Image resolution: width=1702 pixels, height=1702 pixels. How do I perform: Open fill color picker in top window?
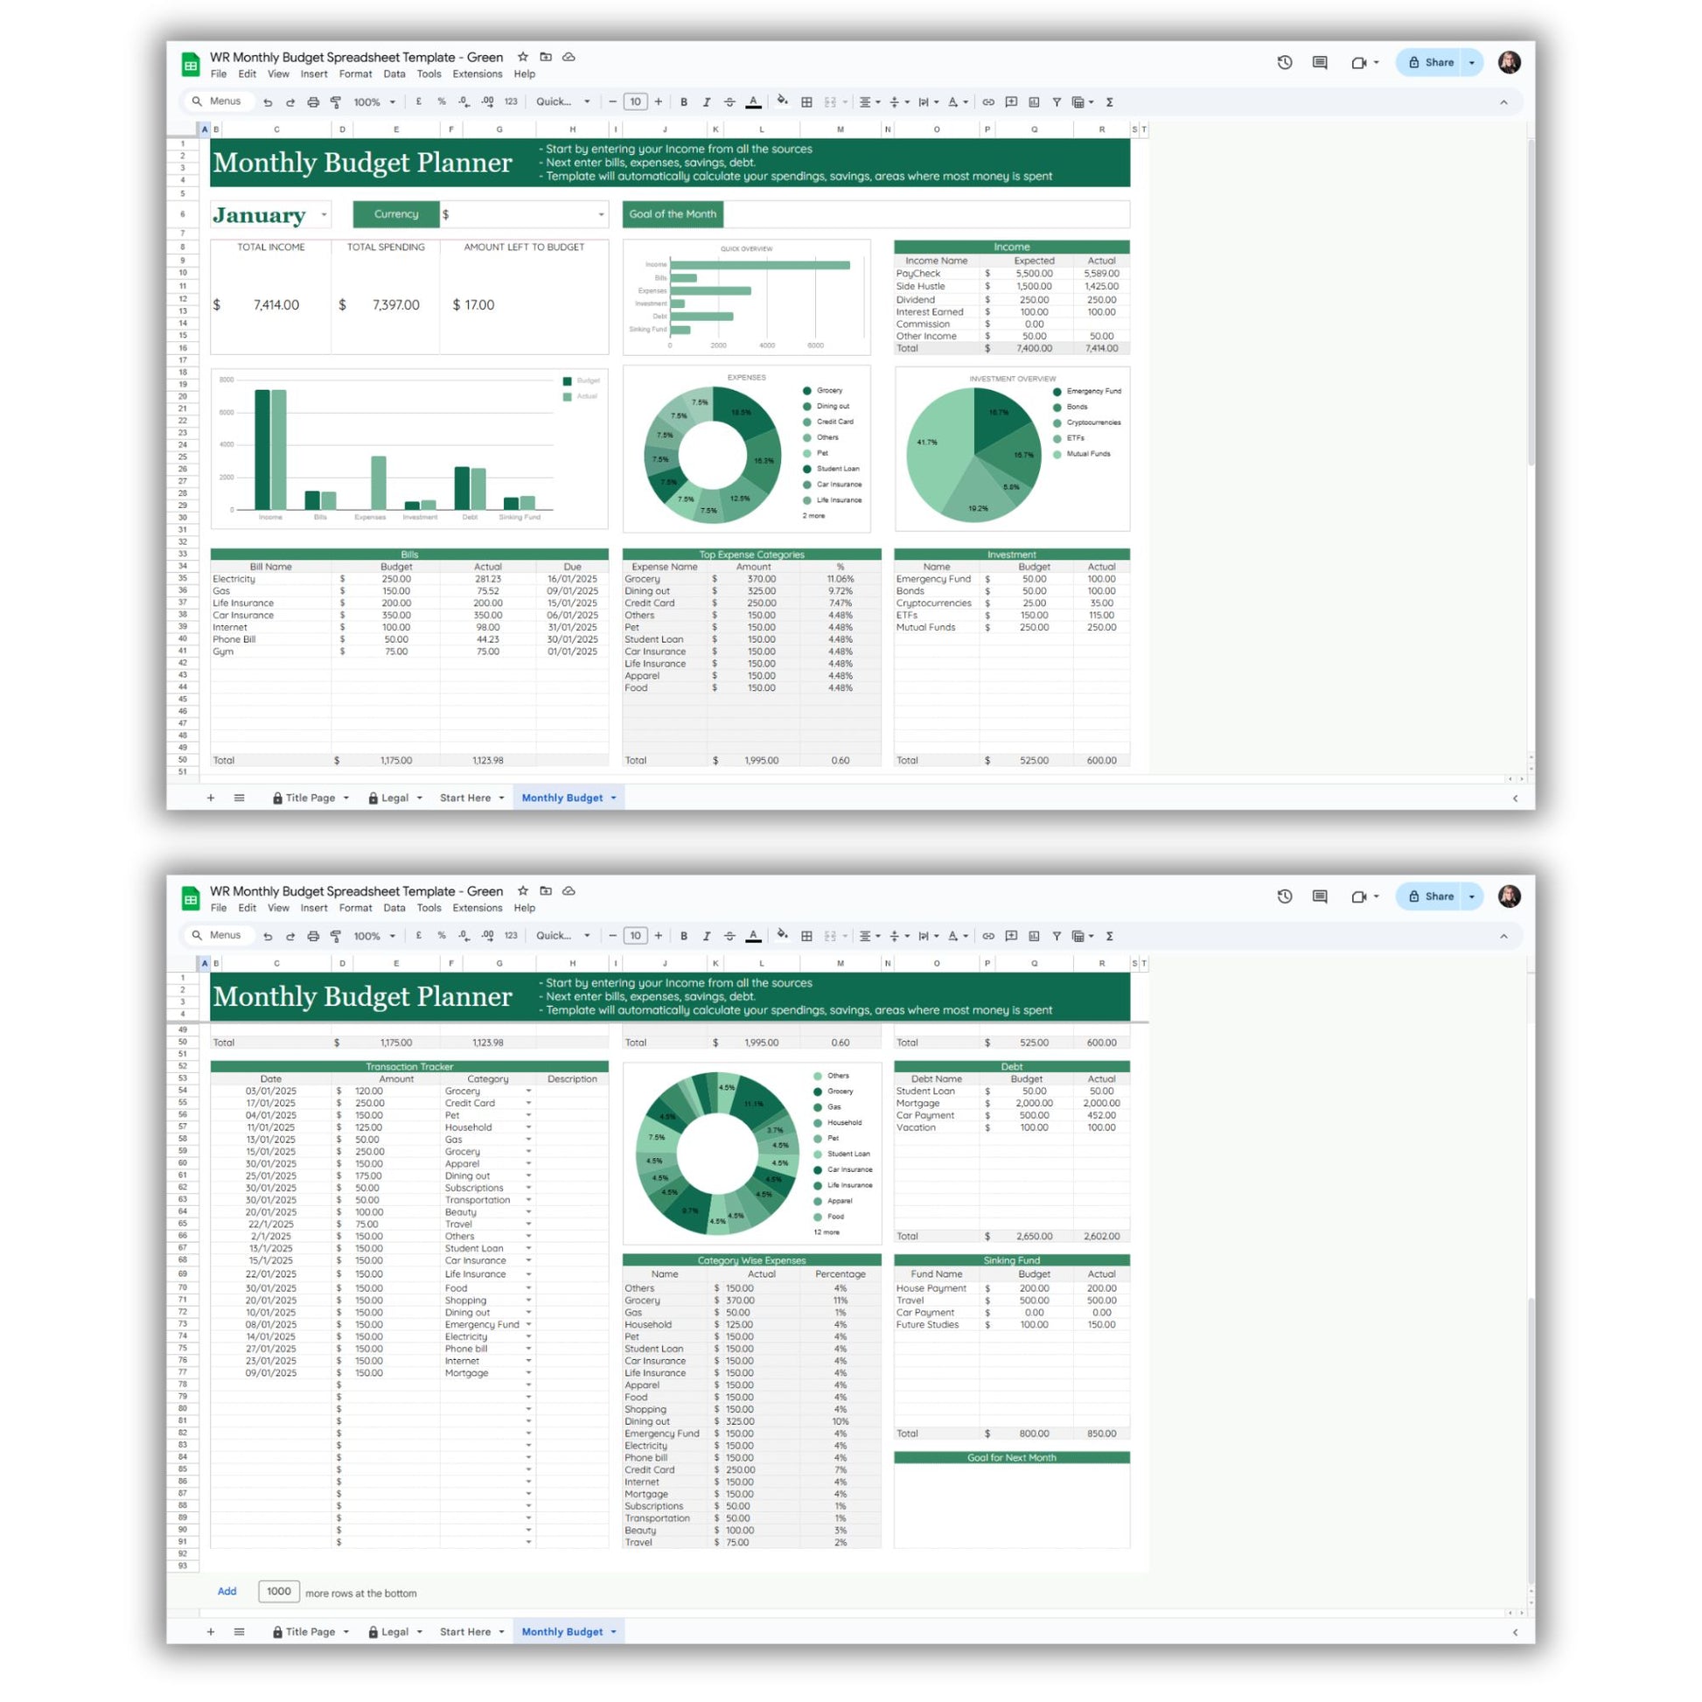click(781, 101)
